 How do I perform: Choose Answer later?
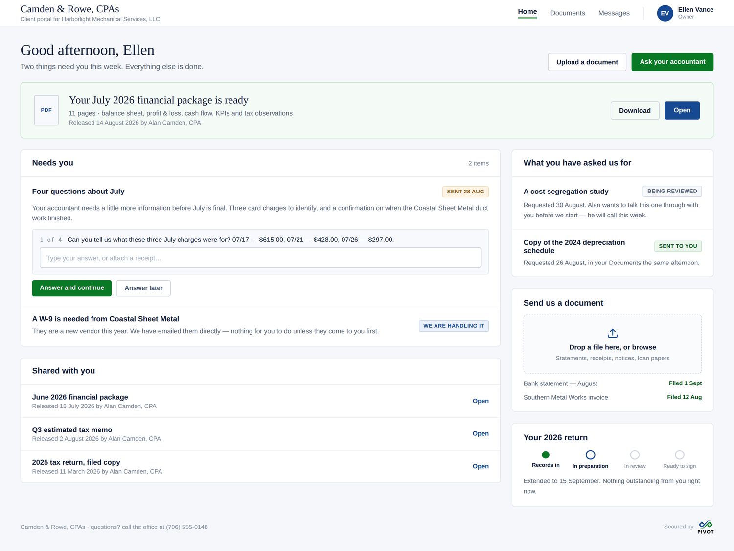143,288
